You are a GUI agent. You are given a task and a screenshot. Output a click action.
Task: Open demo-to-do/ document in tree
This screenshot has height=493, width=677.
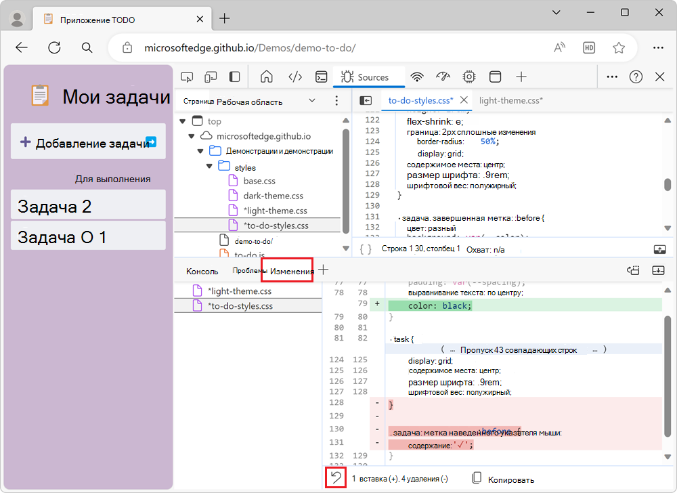(x=253, y=241)
